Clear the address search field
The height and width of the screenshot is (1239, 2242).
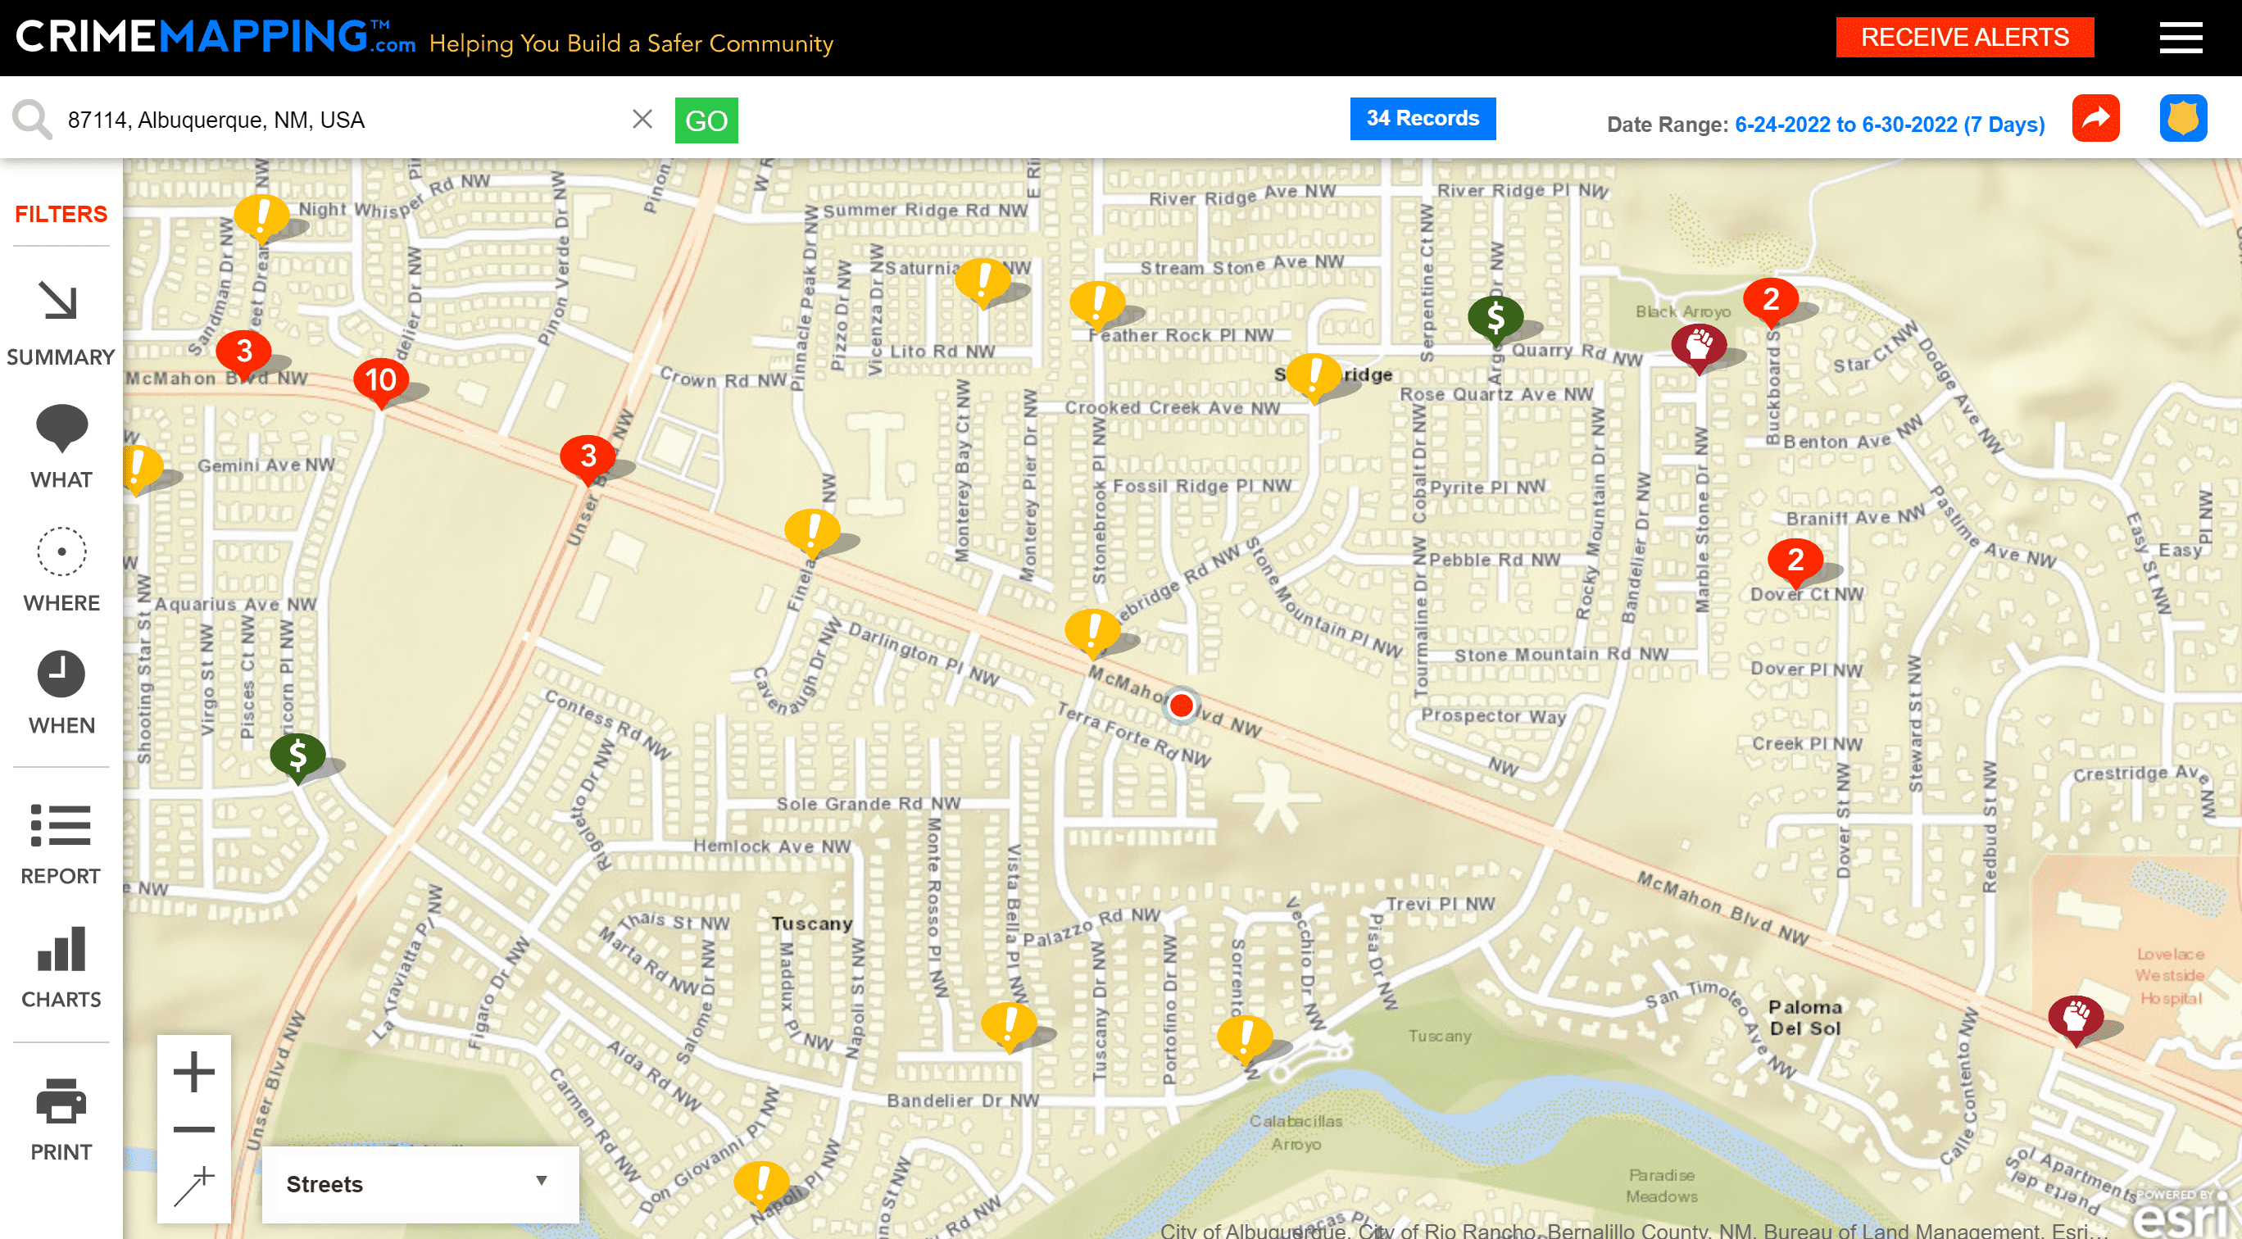tap(642, 119)
